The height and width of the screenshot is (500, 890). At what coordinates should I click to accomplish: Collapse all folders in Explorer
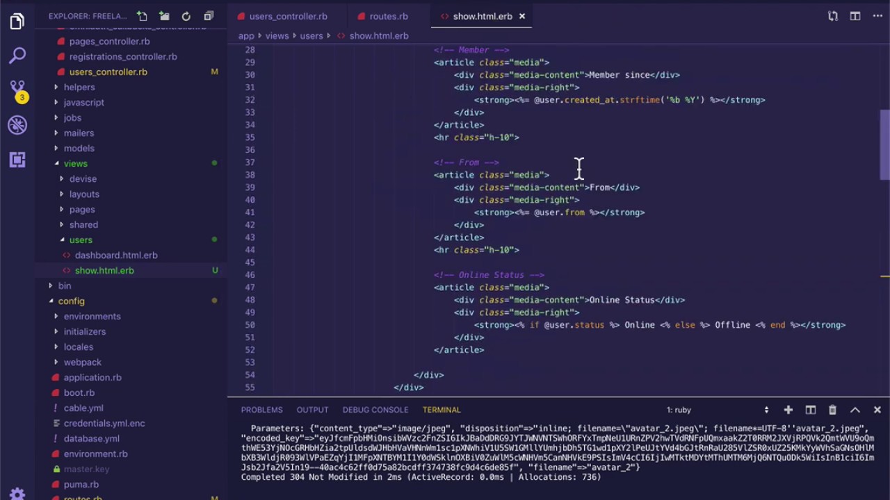[x=209, y=16]
